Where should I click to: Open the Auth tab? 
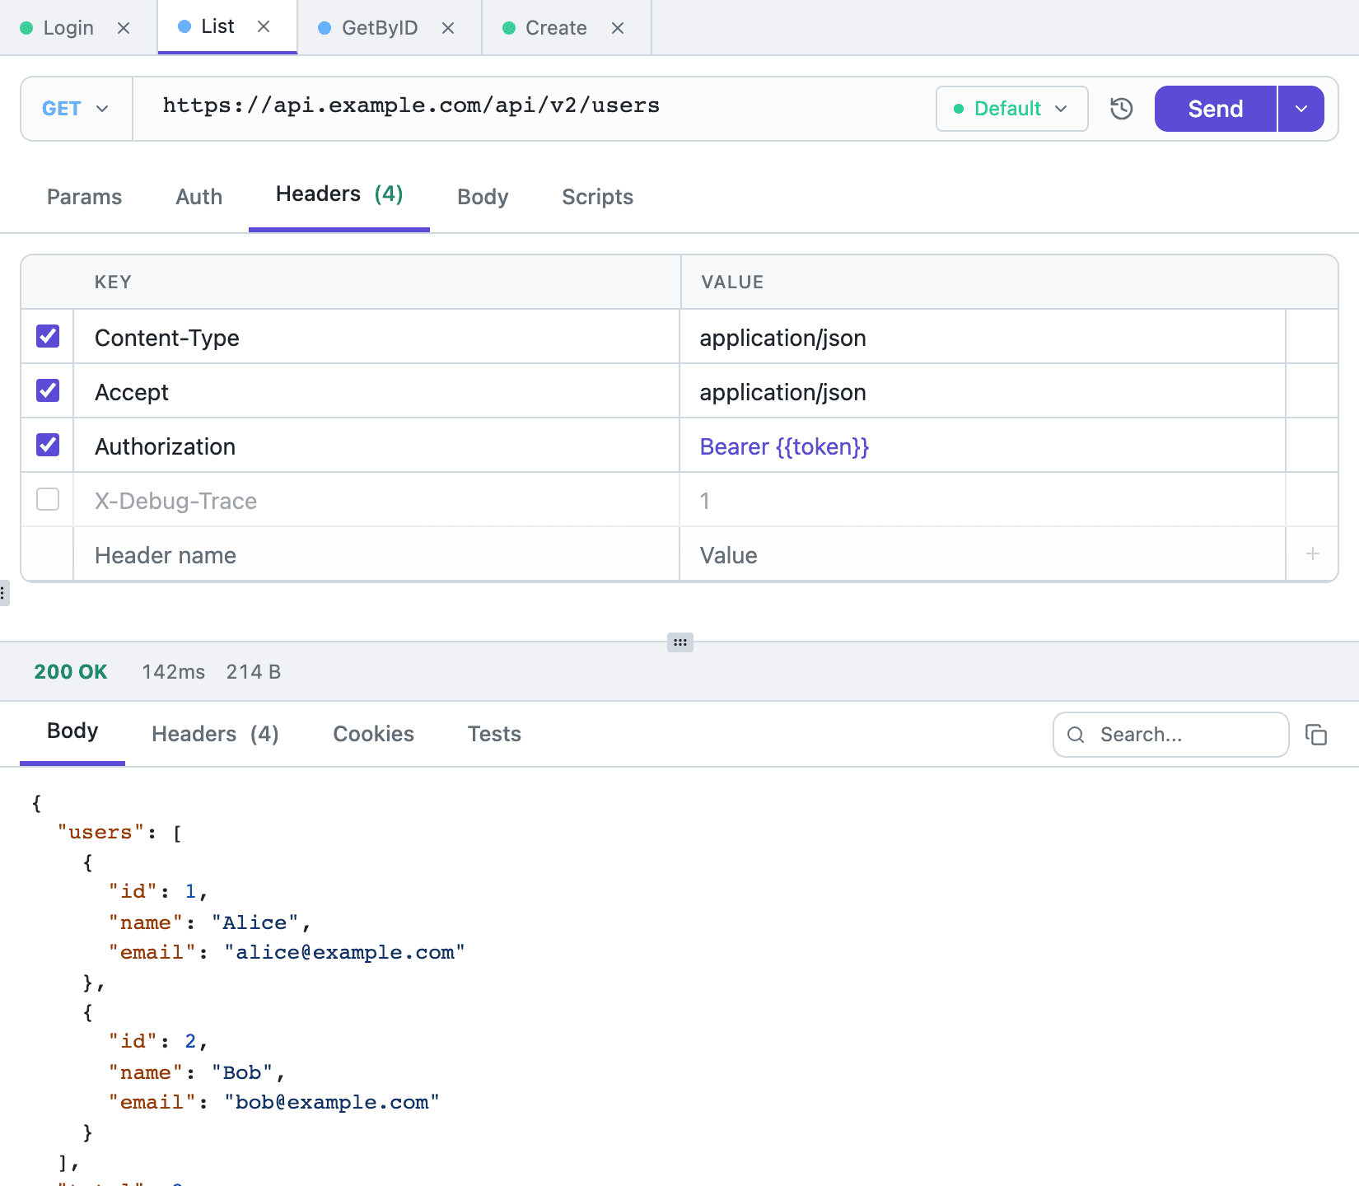point(198,197)
